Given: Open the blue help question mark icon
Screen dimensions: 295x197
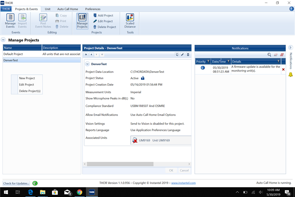Looking at the screenshot, I should point(291,9).
